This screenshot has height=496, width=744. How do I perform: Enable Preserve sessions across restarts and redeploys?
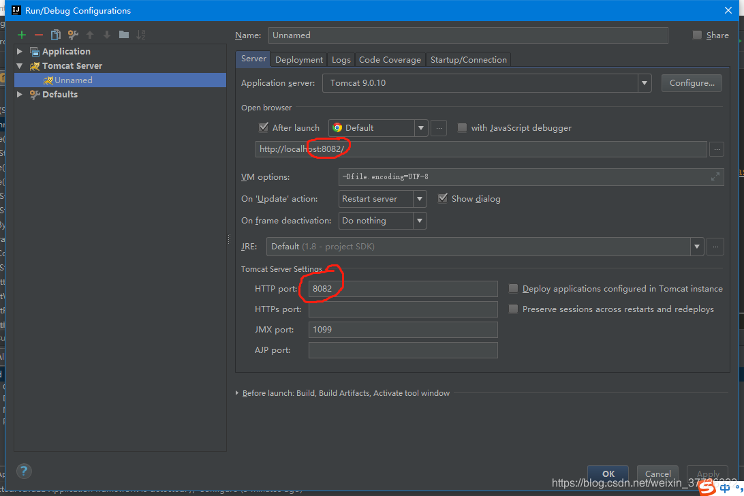[513, 309]
